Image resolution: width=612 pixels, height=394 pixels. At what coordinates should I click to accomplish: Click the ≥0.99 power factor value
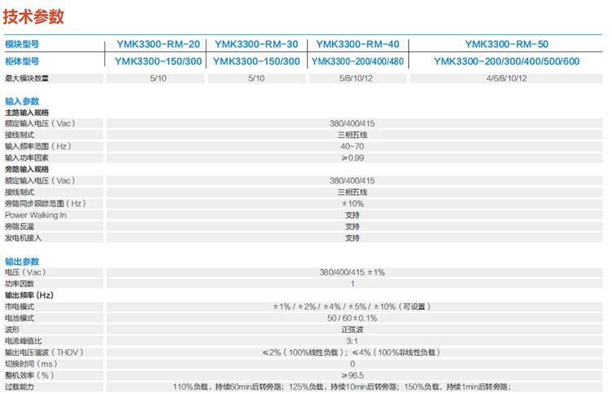[352, 158]
